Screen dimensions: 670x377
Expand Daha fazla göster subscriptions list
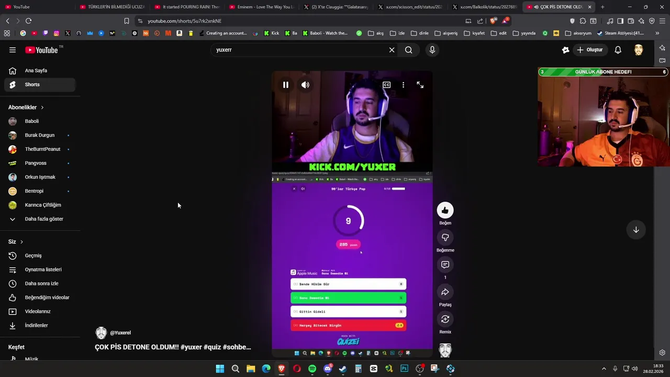40,219
